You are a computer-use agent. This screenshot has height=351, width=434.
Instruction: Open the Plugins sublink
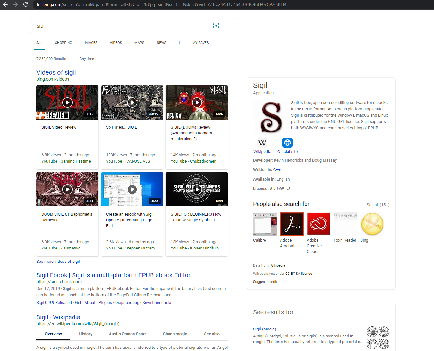coord(105,303)
